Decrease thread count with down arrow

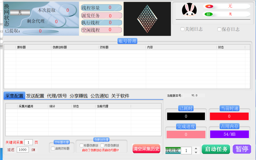[196, 152]
